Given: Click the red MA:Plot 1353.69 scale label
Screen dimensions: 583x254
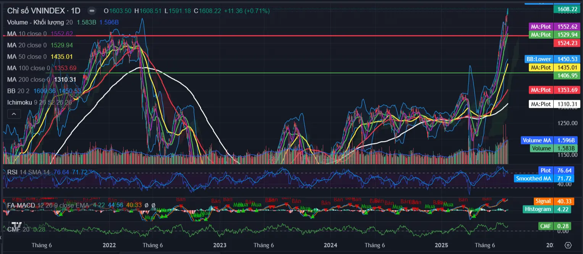Looking at the screenshot, I should pyautogui.click(x=555, y=90).
